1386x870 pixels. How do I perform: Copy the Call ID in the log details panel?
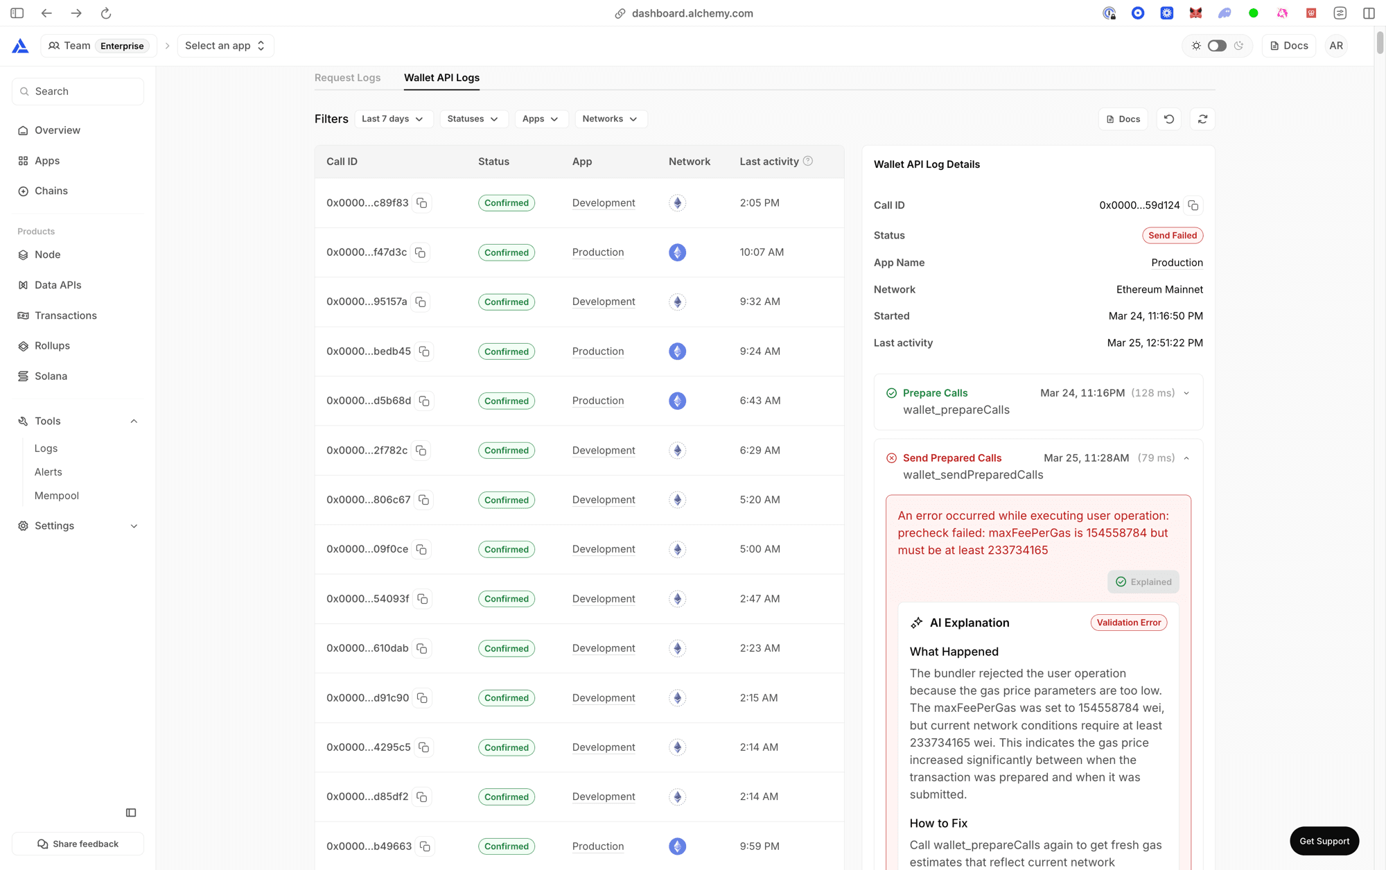tap(1195, 205)
